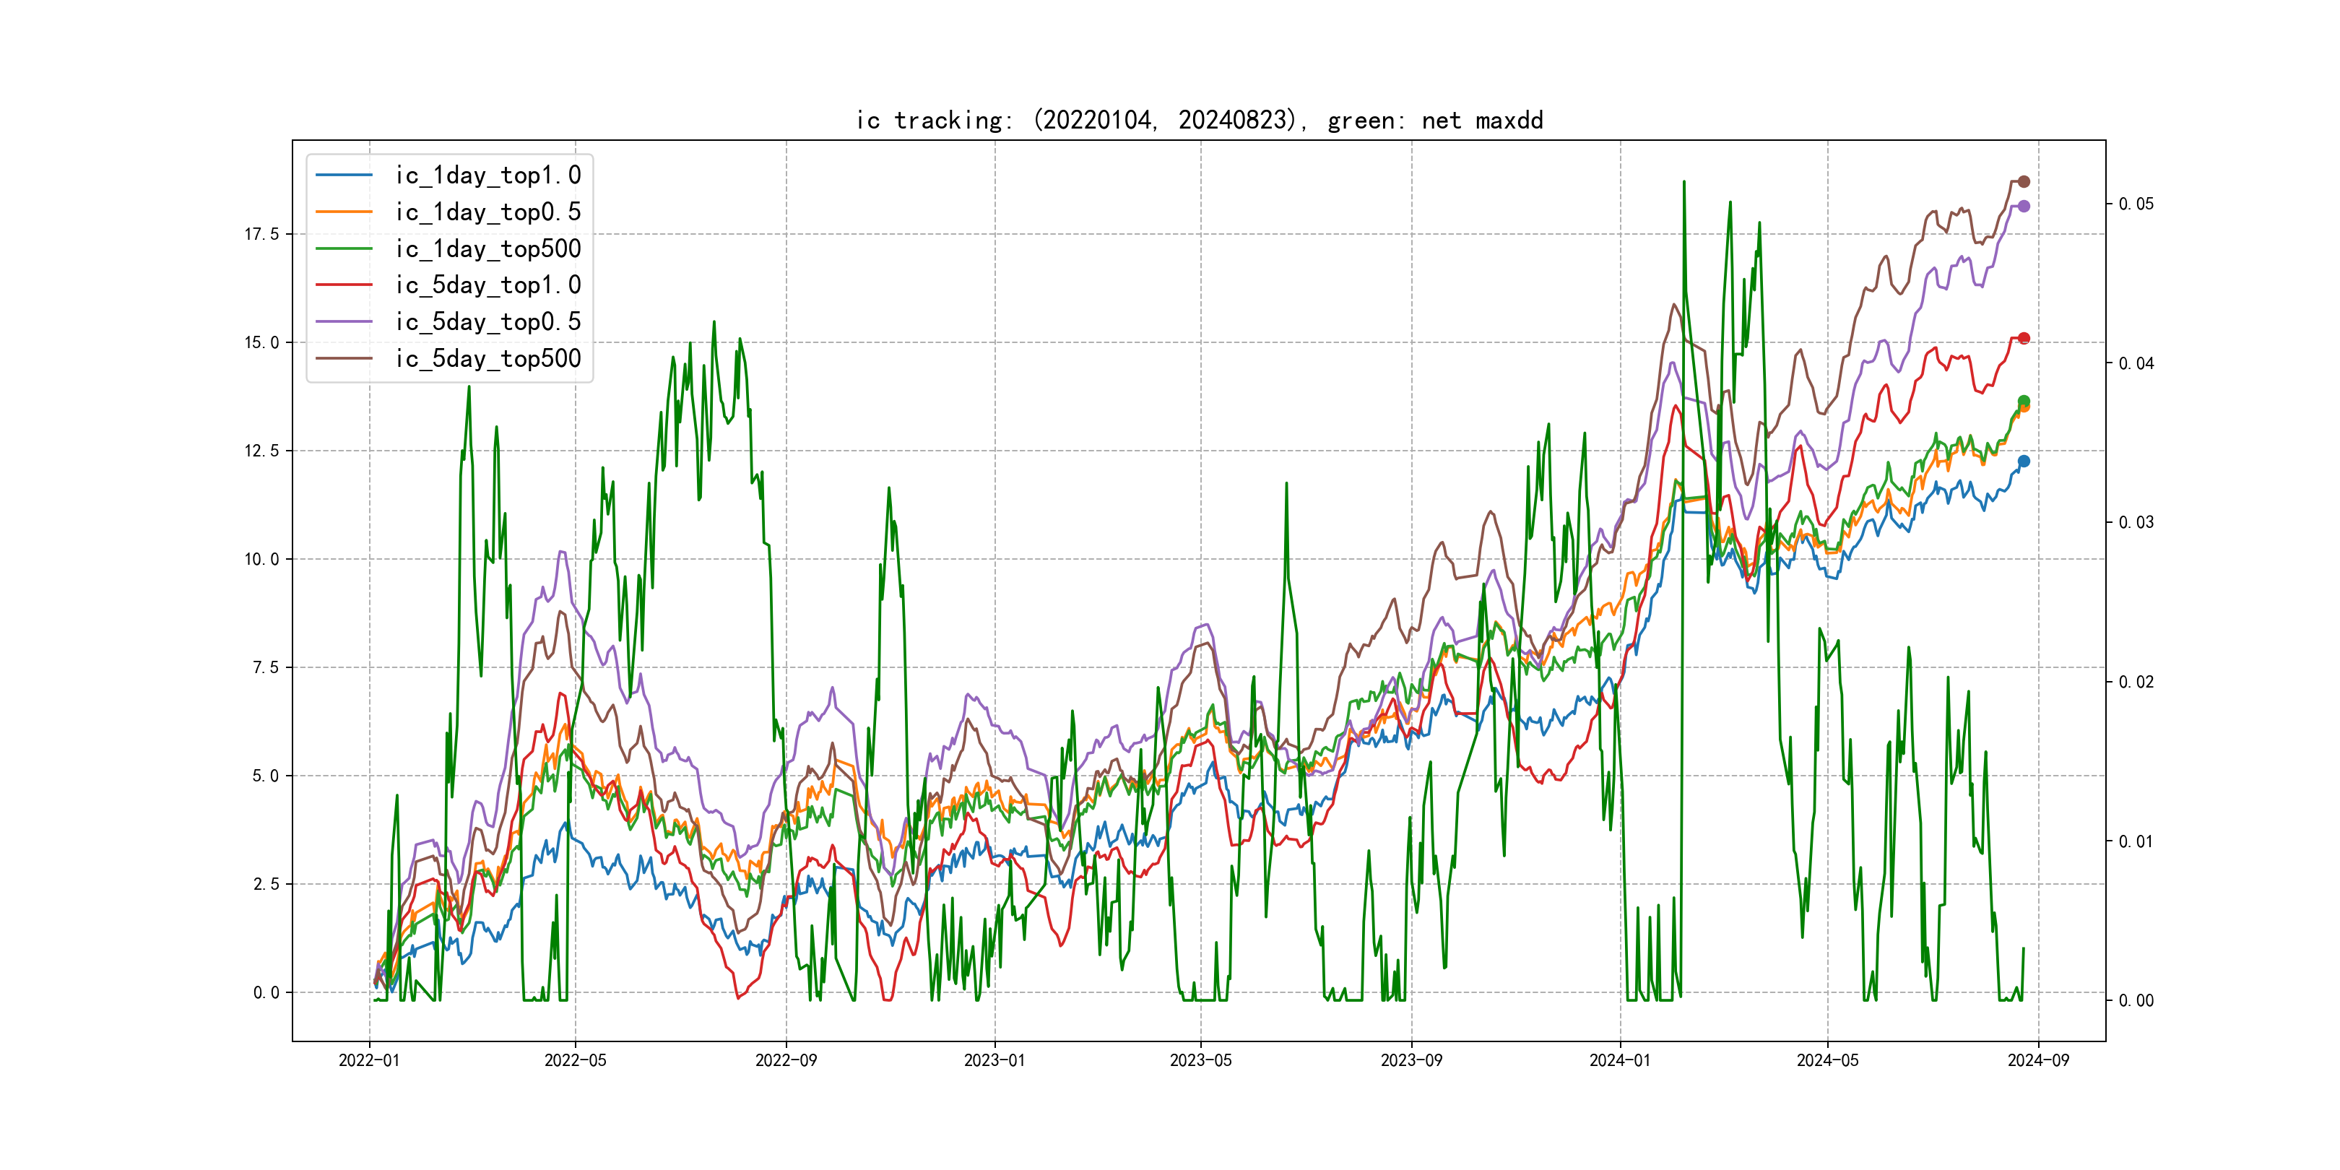2340x1170 pixels.
Task: Click the orange ic_1day_top0.5 legend line
Action: pyautogui.click(x=343, y=212)
